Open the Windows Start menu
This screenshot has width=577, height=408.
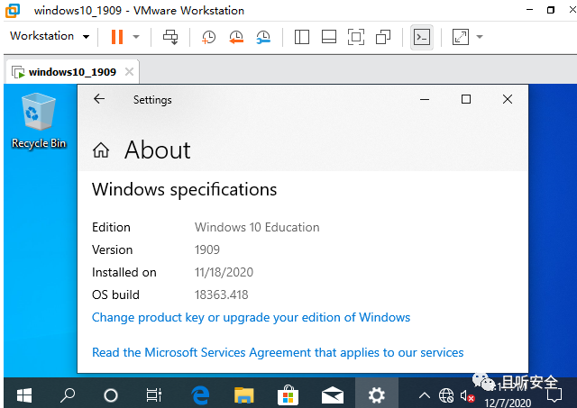coord(24,395)
